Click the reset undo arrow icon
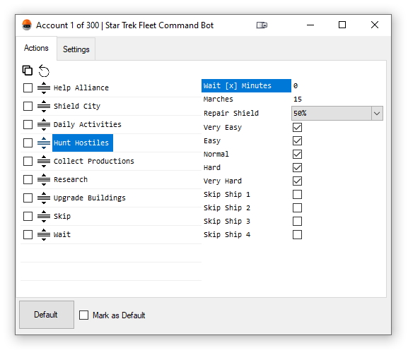The width and height of the screenshot is (408, 350). tap(44, 71)
